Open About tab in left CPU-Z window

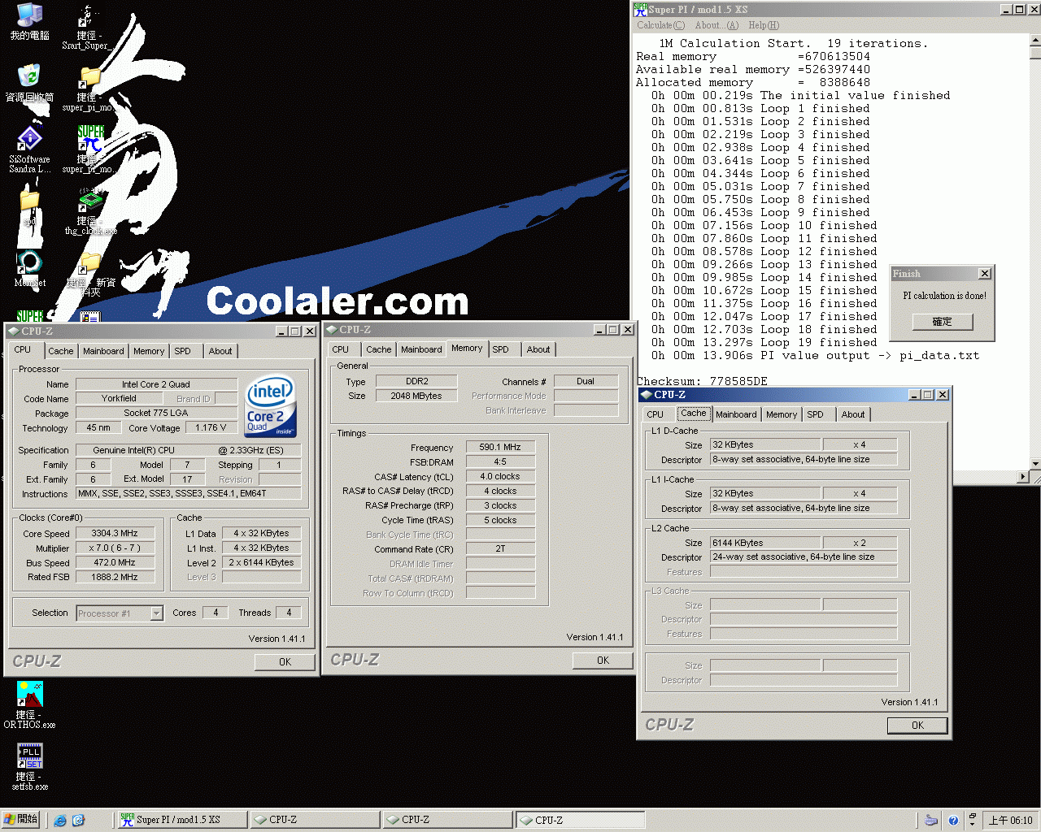(220, 351)
